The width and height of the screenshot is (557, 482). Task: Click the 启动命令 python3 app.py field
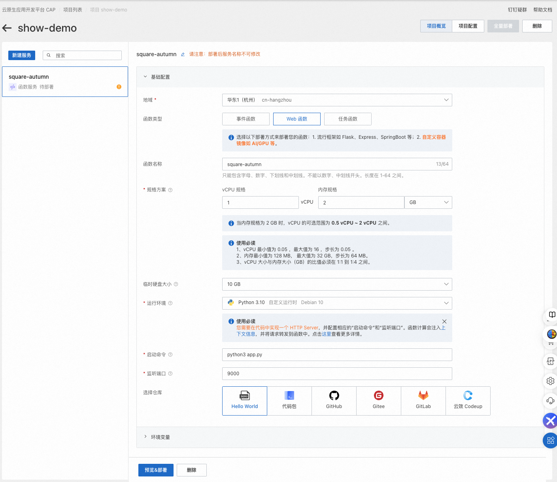coord(337,355)
